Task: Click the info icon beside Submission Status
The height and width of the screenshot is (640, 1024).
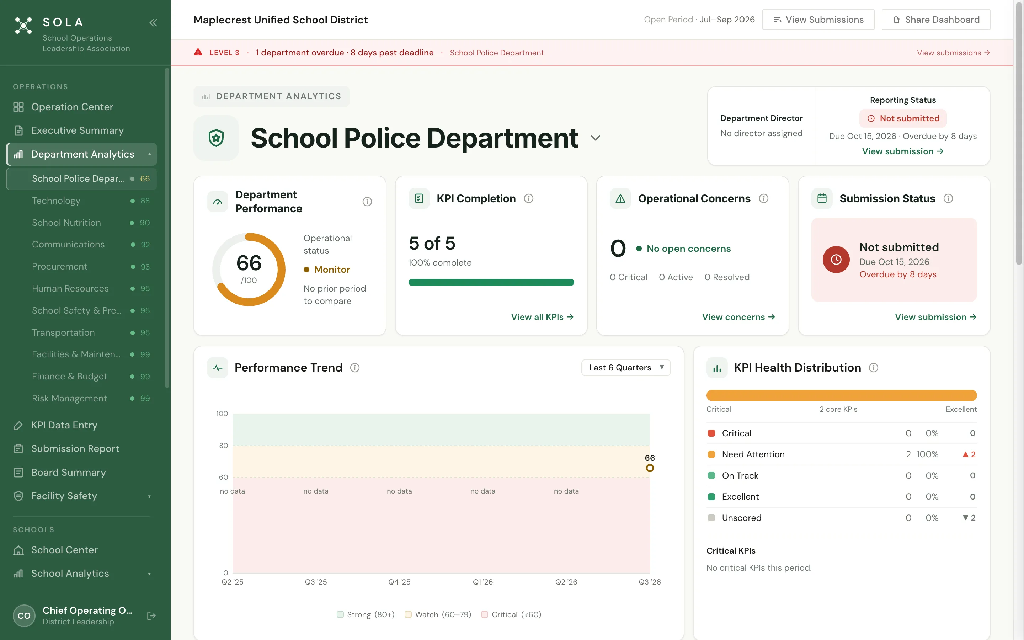Action: click(948, 198)
